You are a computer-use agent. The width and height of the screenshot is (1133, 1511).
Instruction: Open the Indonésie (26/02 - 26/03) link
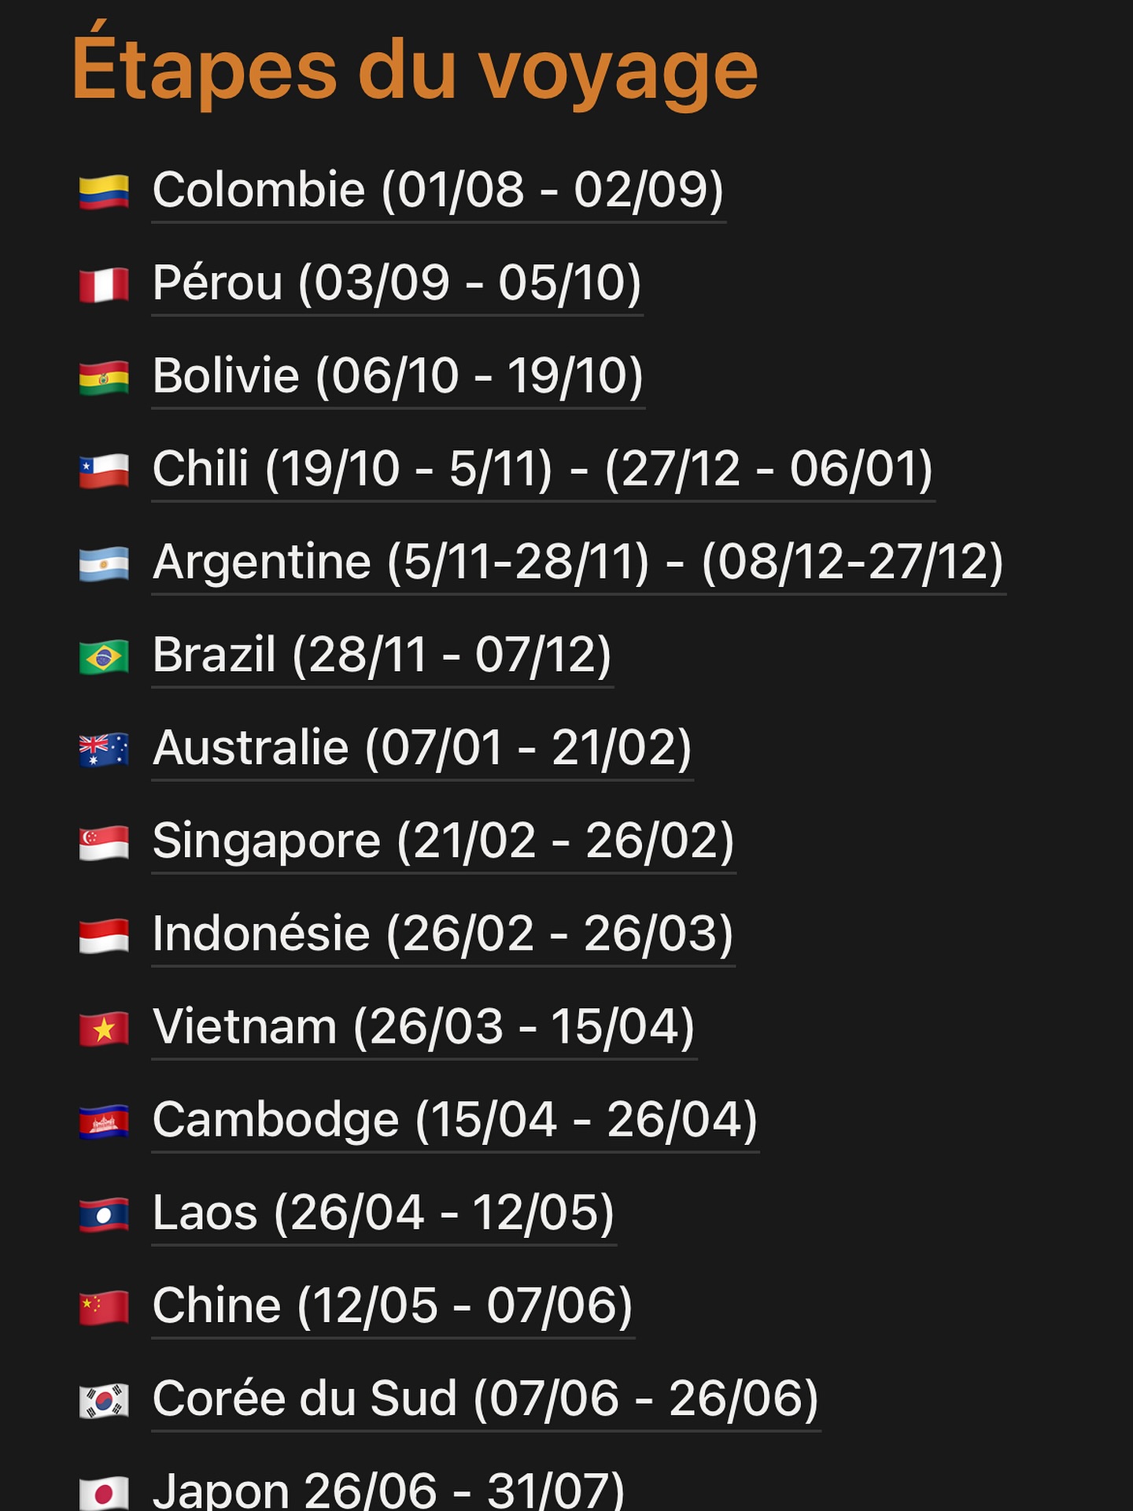point(442,934)
